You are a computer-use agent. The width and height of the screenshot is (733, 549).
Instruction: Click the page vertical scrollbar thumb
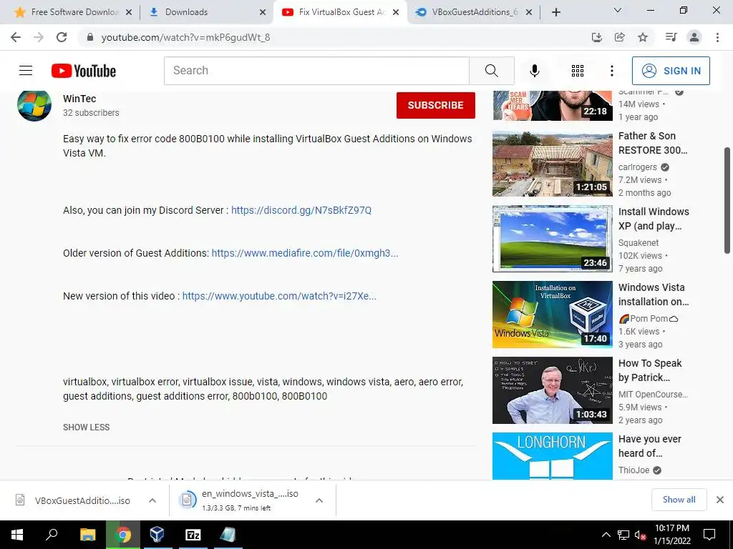(x=727, y=201)
